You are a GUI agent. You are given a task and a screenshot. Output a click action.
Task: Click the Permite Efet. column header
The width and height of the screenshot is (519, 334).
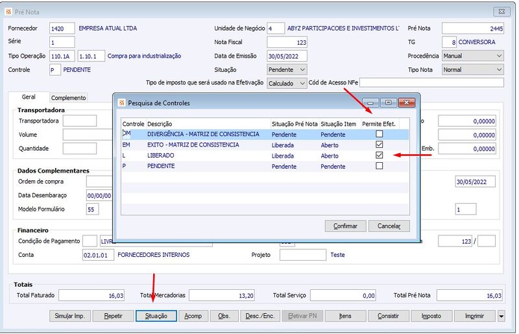(x=380, y=124)
